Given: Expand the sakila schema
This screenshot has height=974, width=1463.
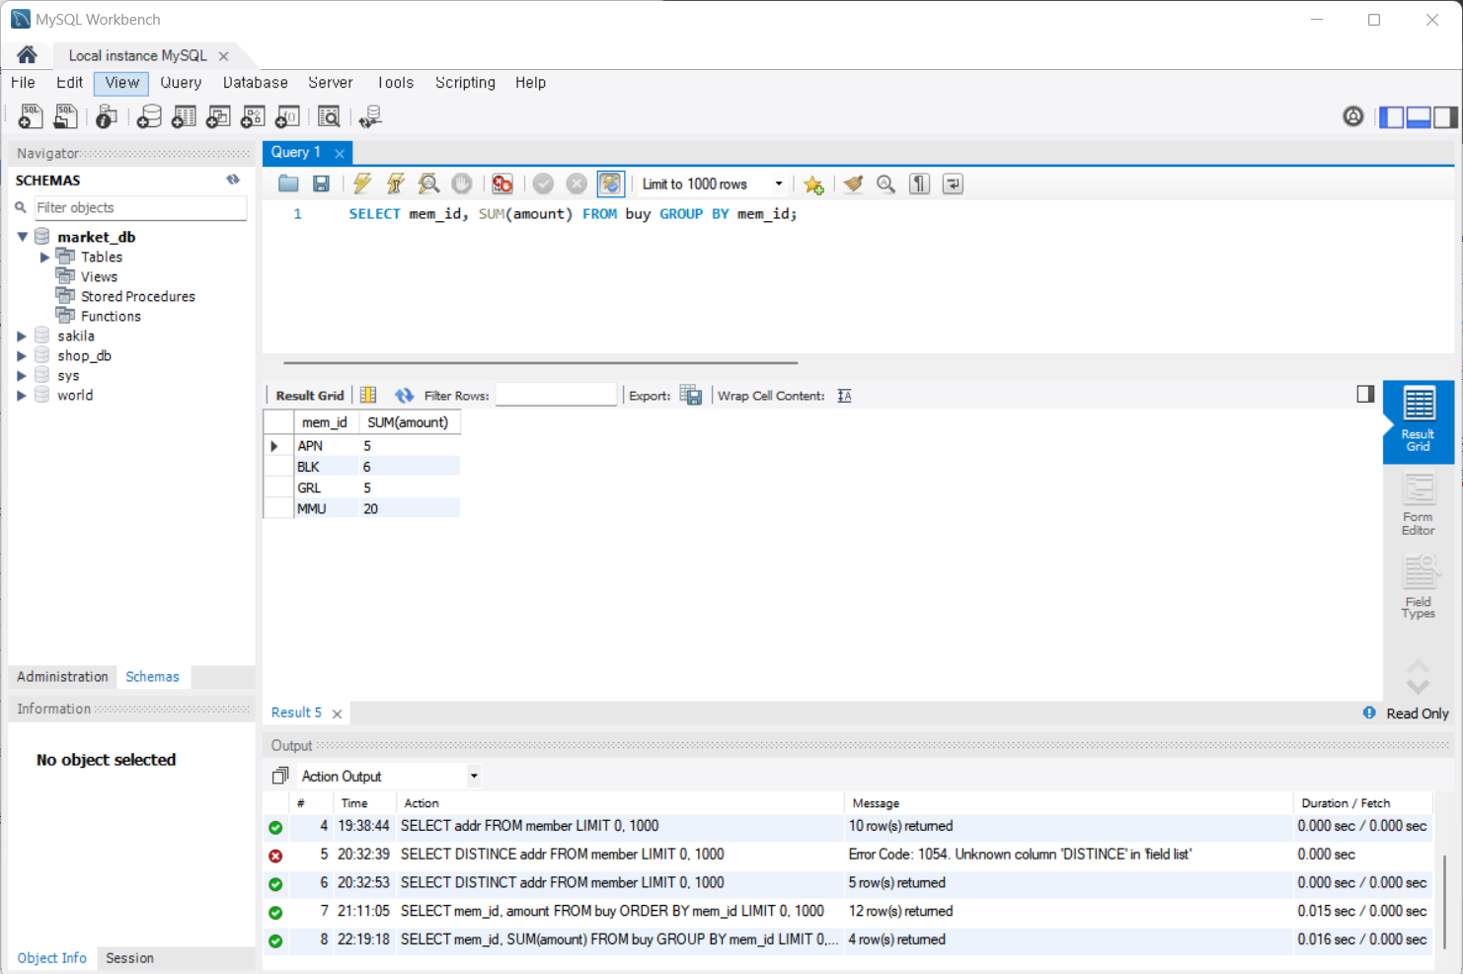Looking at the screenshot, I should point(22,337).
